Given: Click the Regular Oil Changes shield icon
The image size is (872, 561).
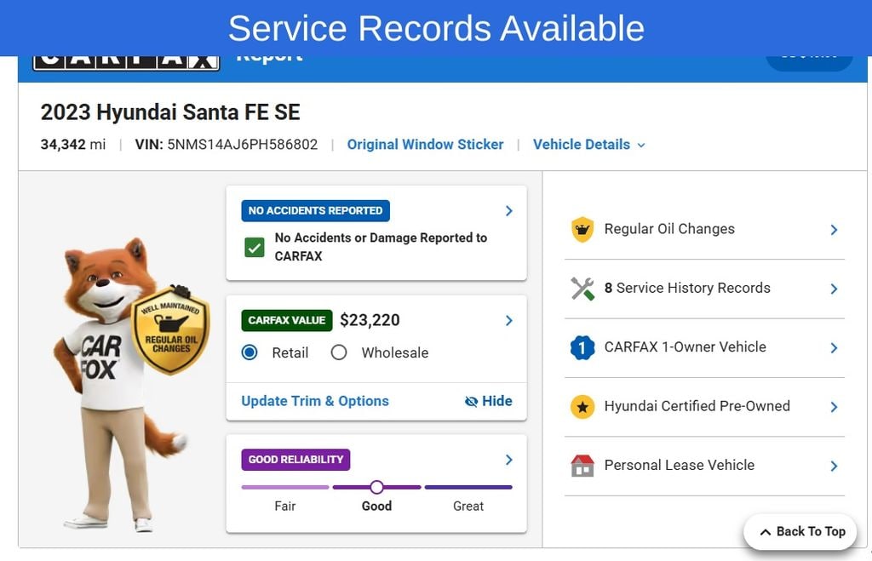Looking at the screenshot, I should pyautogui.click(x=582, y=230).
